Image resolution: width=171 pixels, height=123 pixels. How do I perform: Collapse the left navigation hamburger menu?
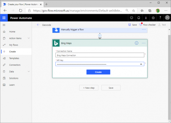[4, 25]
